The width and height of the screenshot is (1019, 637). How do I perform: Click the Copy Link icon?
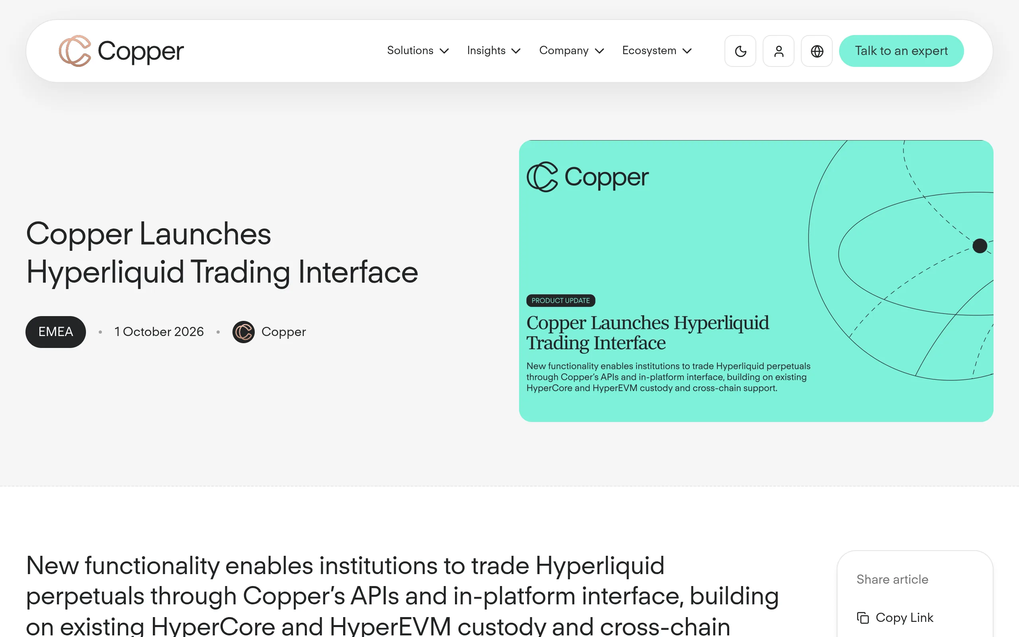click(x=863, y=617)
